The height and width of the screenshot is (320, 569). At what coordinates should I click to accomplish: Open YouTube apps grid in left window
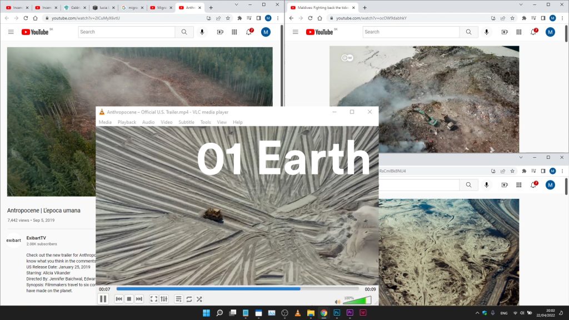pyautogui.click(x=234, y=32)
